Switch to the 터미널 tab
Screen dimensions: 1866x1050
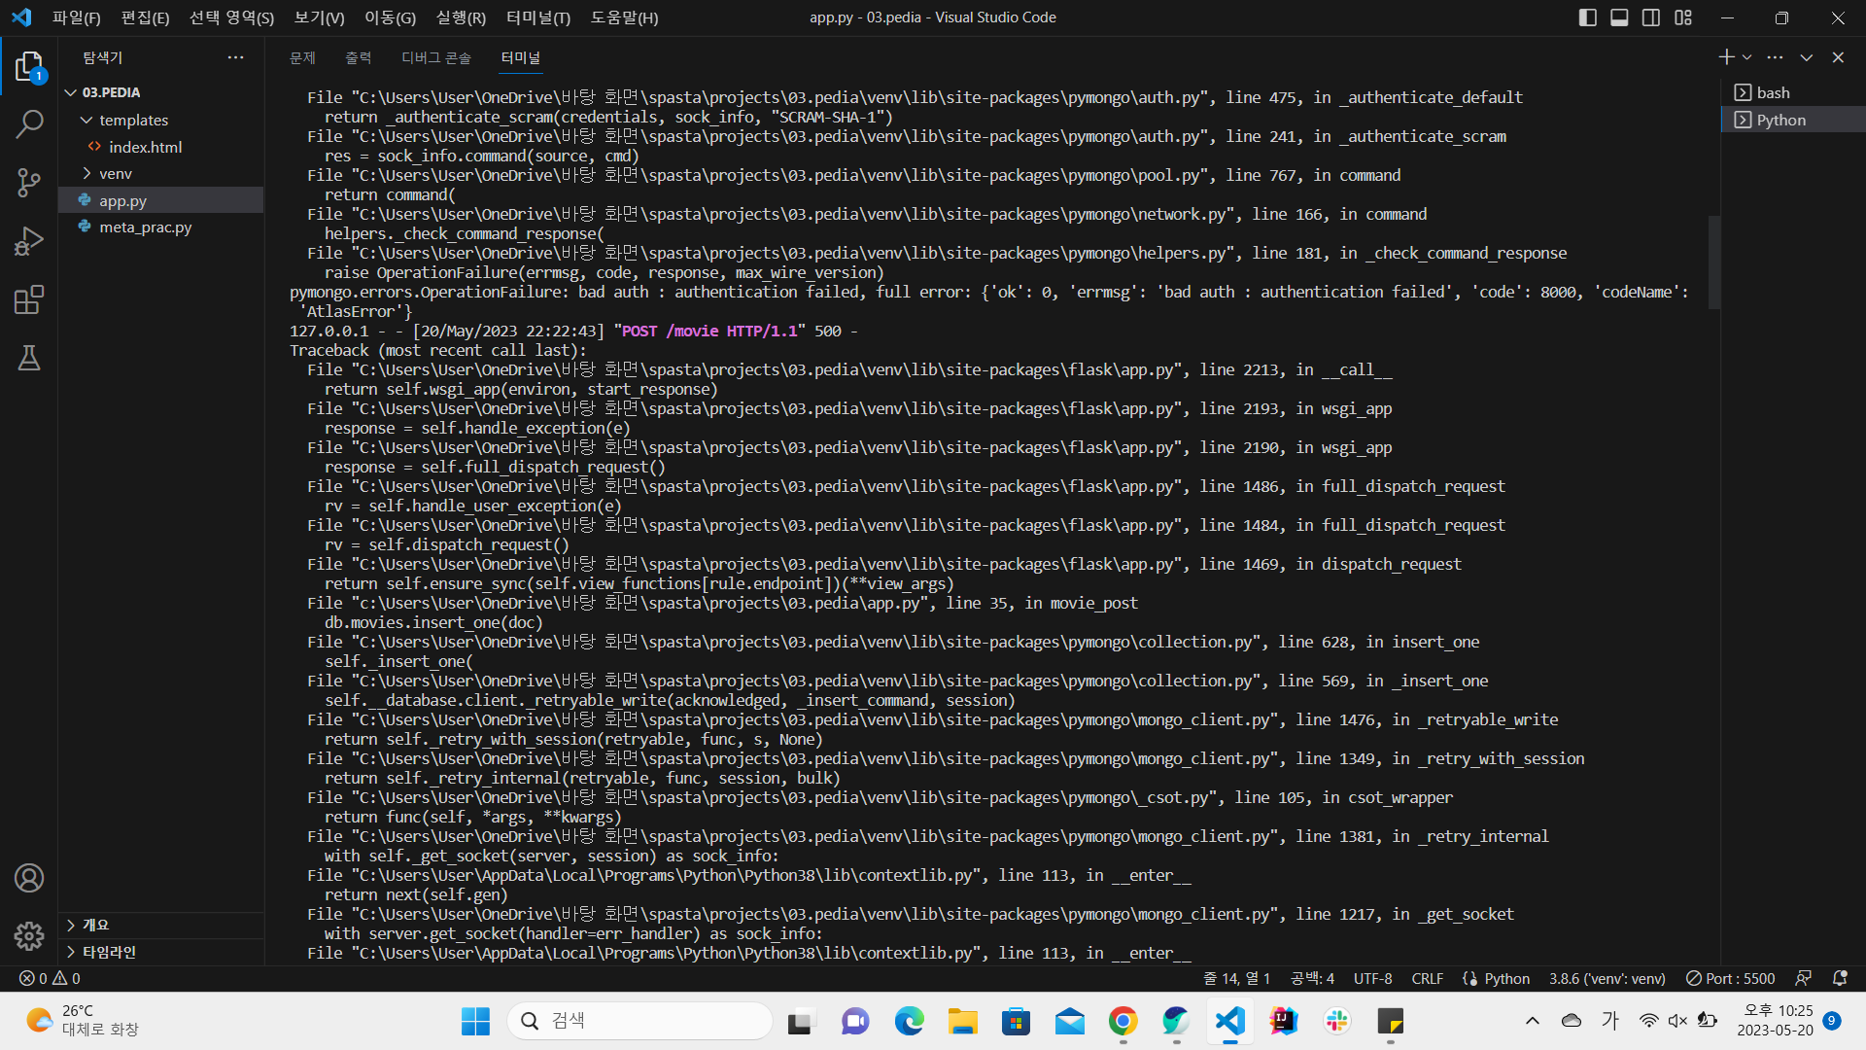(521, 57)
